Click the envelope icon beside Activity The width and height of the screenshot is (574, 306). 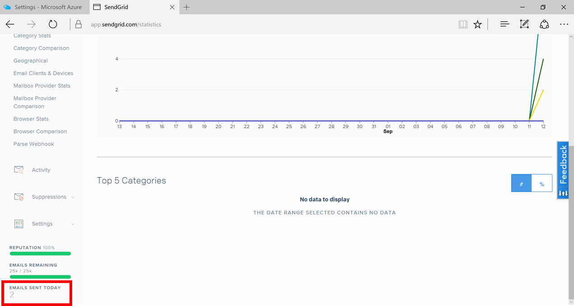(19, 170)
